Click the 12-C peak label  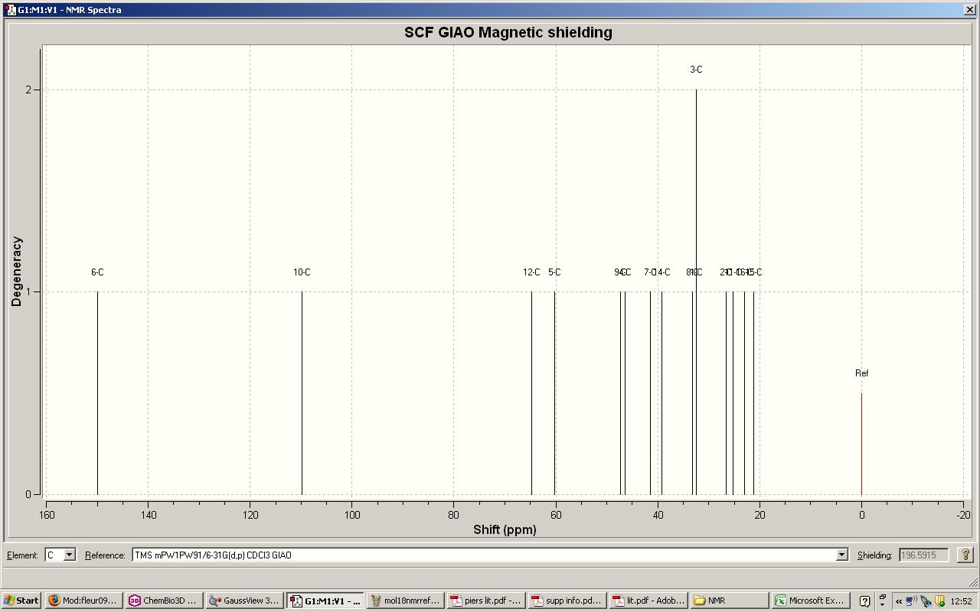(531, 272)
